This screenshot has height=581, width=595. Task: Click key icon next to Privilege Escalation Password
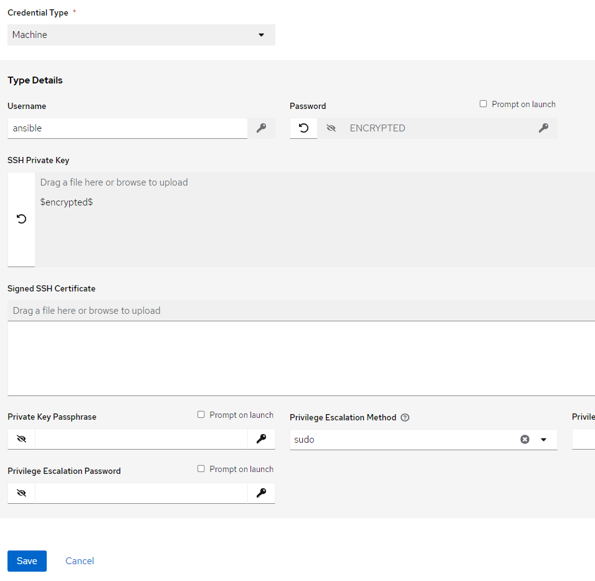[261, 493]
